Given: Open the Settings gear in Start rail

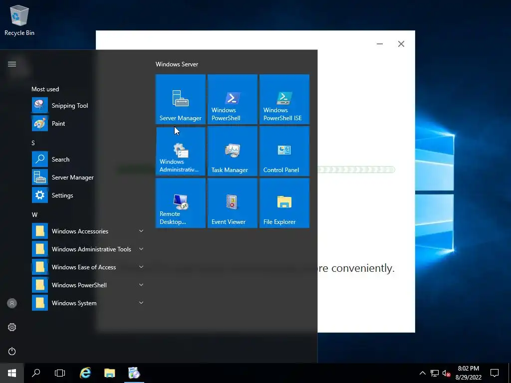Looking at the screenshot, I should pyautogui.click(x=12, y=327).
